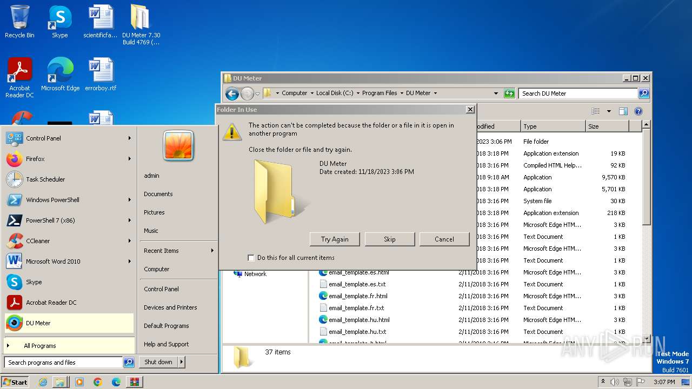Open Explorer help icon
This screenshot has width=692, height=389.
(638, 111)
